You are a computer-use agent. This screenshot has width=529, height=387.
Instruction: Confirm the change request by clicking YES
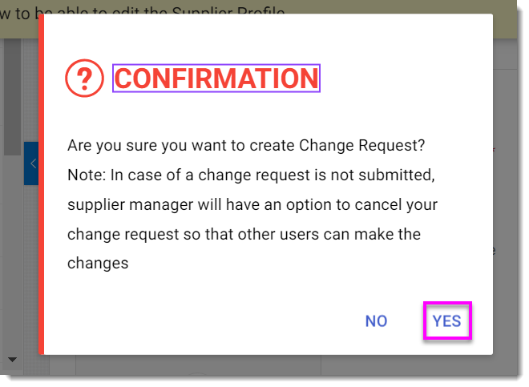pyautogui.click(x=446, y=320)
